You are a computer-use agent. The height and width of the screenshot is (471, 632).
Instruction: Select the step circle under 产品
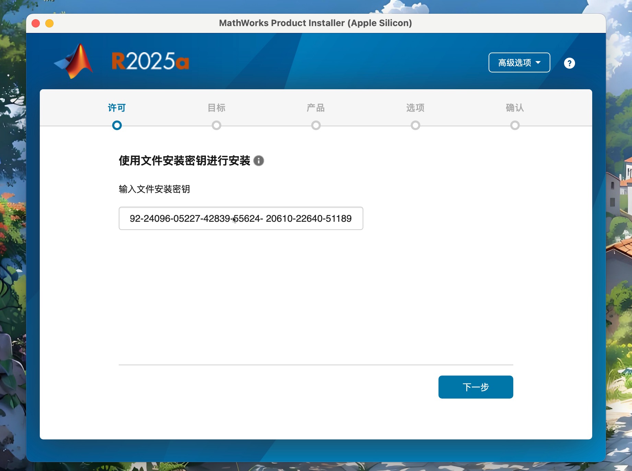(316, 125)
